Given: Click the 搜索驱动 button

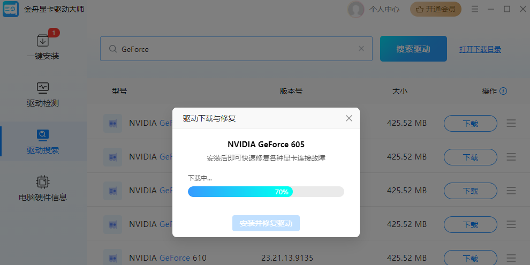Looking at the screenshot, I should (413, 49).
